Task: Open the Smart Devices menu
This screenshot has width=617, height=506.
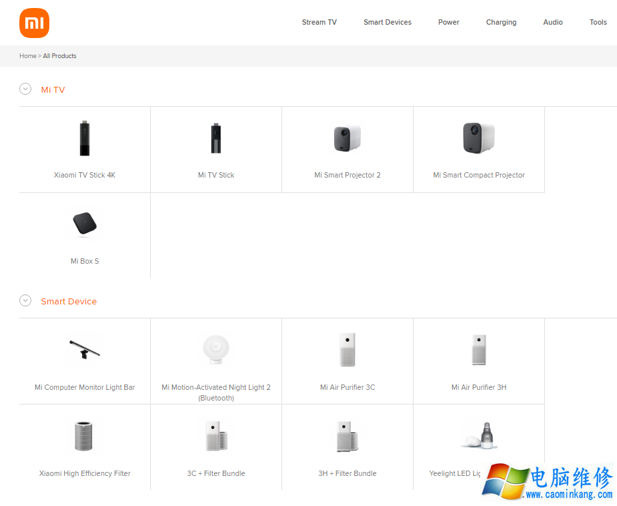Action: [387, 23]
